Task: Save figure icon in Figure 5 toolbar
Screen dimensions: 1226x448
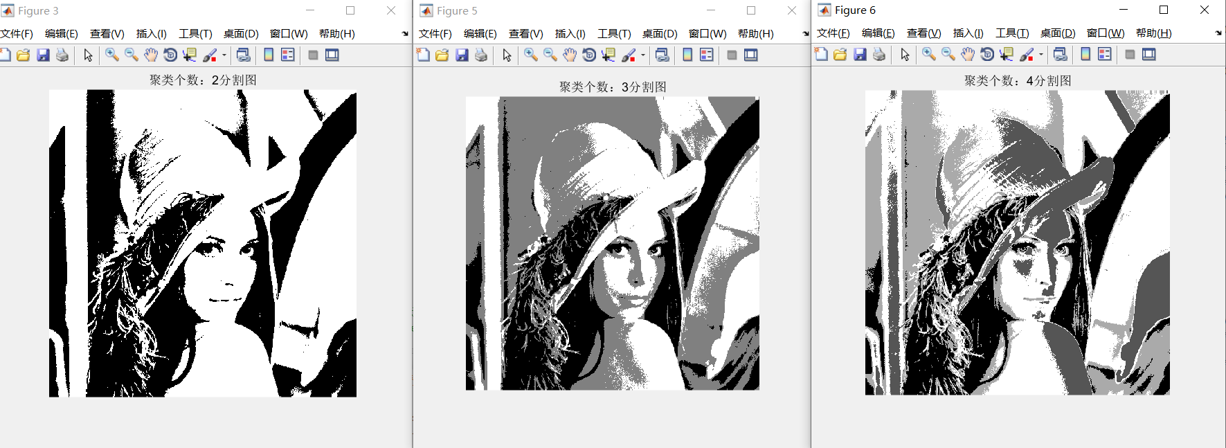Action: click(x=462, y=55)
